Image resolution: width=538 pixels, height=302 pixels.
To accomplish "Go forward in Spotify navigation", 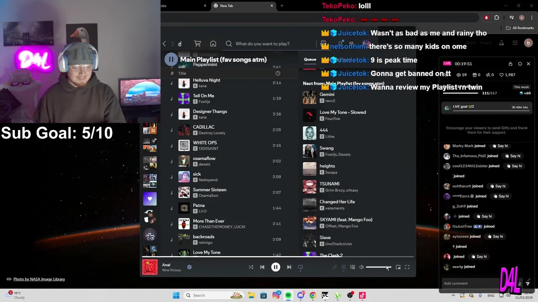I will pos(172,44).
